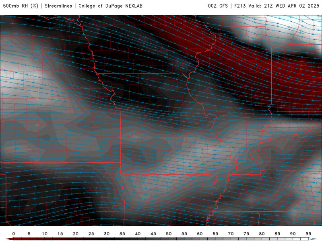Click the "95" value on the color scale
The image size is (322, 241).
[308, 234]
